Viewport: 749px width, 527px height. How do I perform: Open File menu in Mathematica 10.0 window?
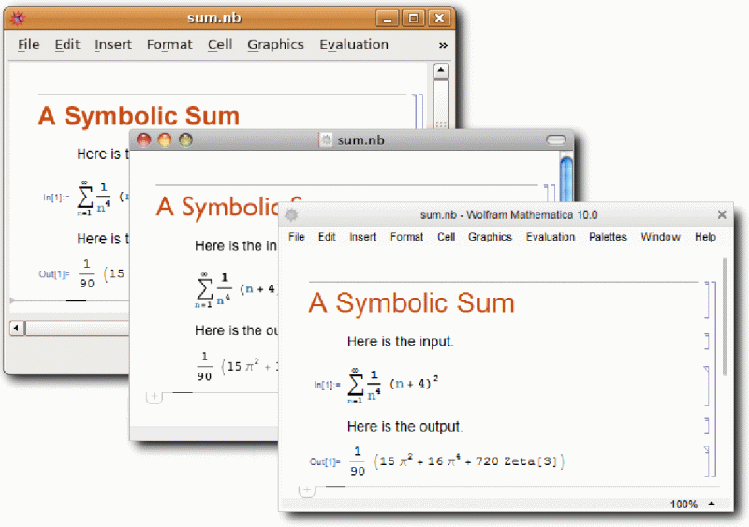click(297, 237)
